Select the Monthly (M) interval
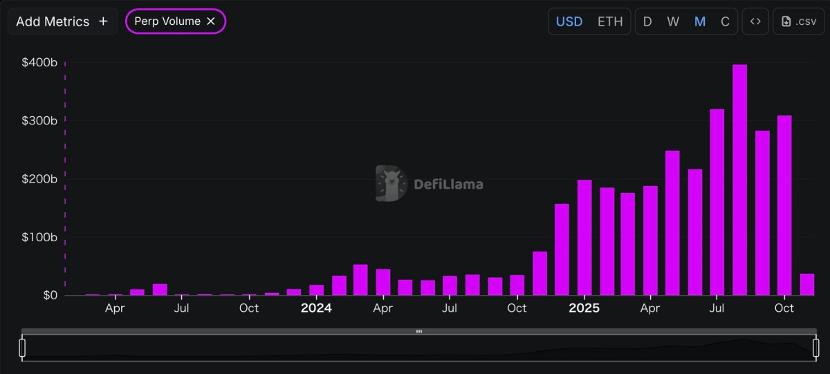 [700, 21]
